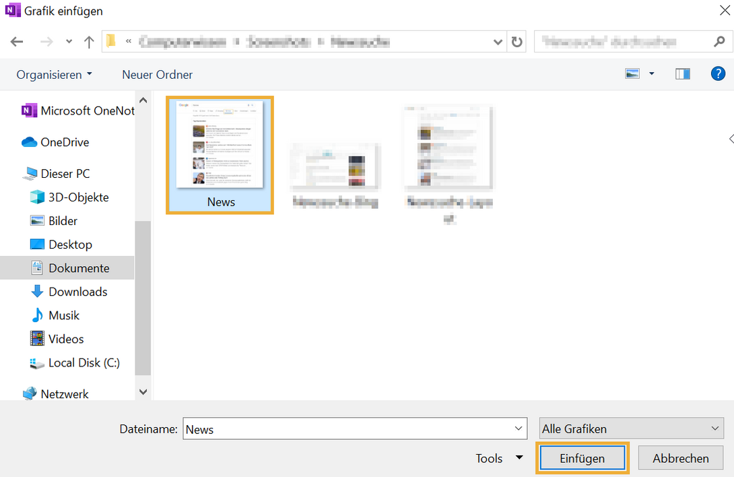Go up one folder level
This screenshot has height=477, width=734.
click(x=88, y=42)
